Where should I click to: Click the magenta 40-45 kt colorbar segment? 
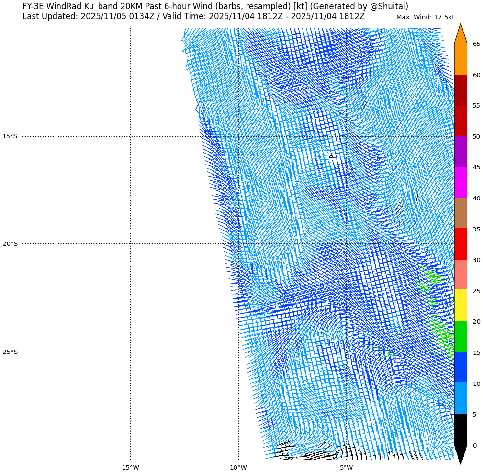coord(460,183)
